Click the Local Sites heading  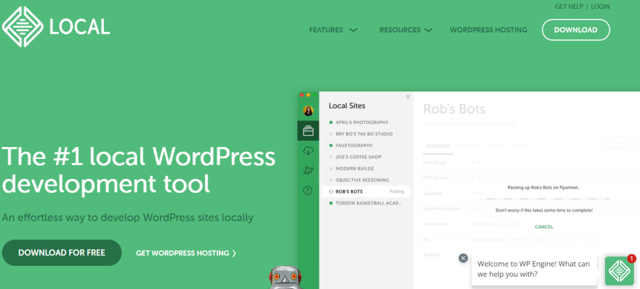347,106
